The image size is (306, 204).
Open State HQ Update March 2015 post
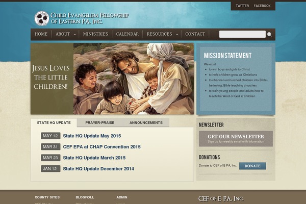(94, 158)
